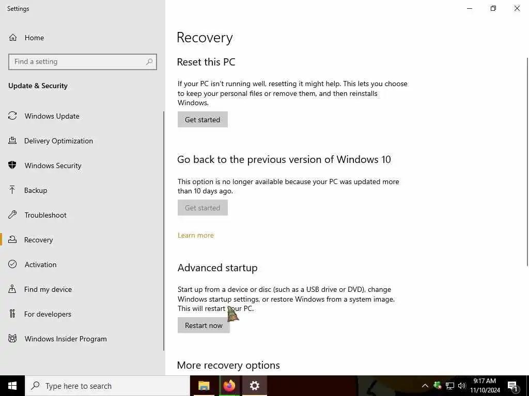This screenshot has height=396, width=529.
Task: Click the More recovery options heading
Action: 228,366
